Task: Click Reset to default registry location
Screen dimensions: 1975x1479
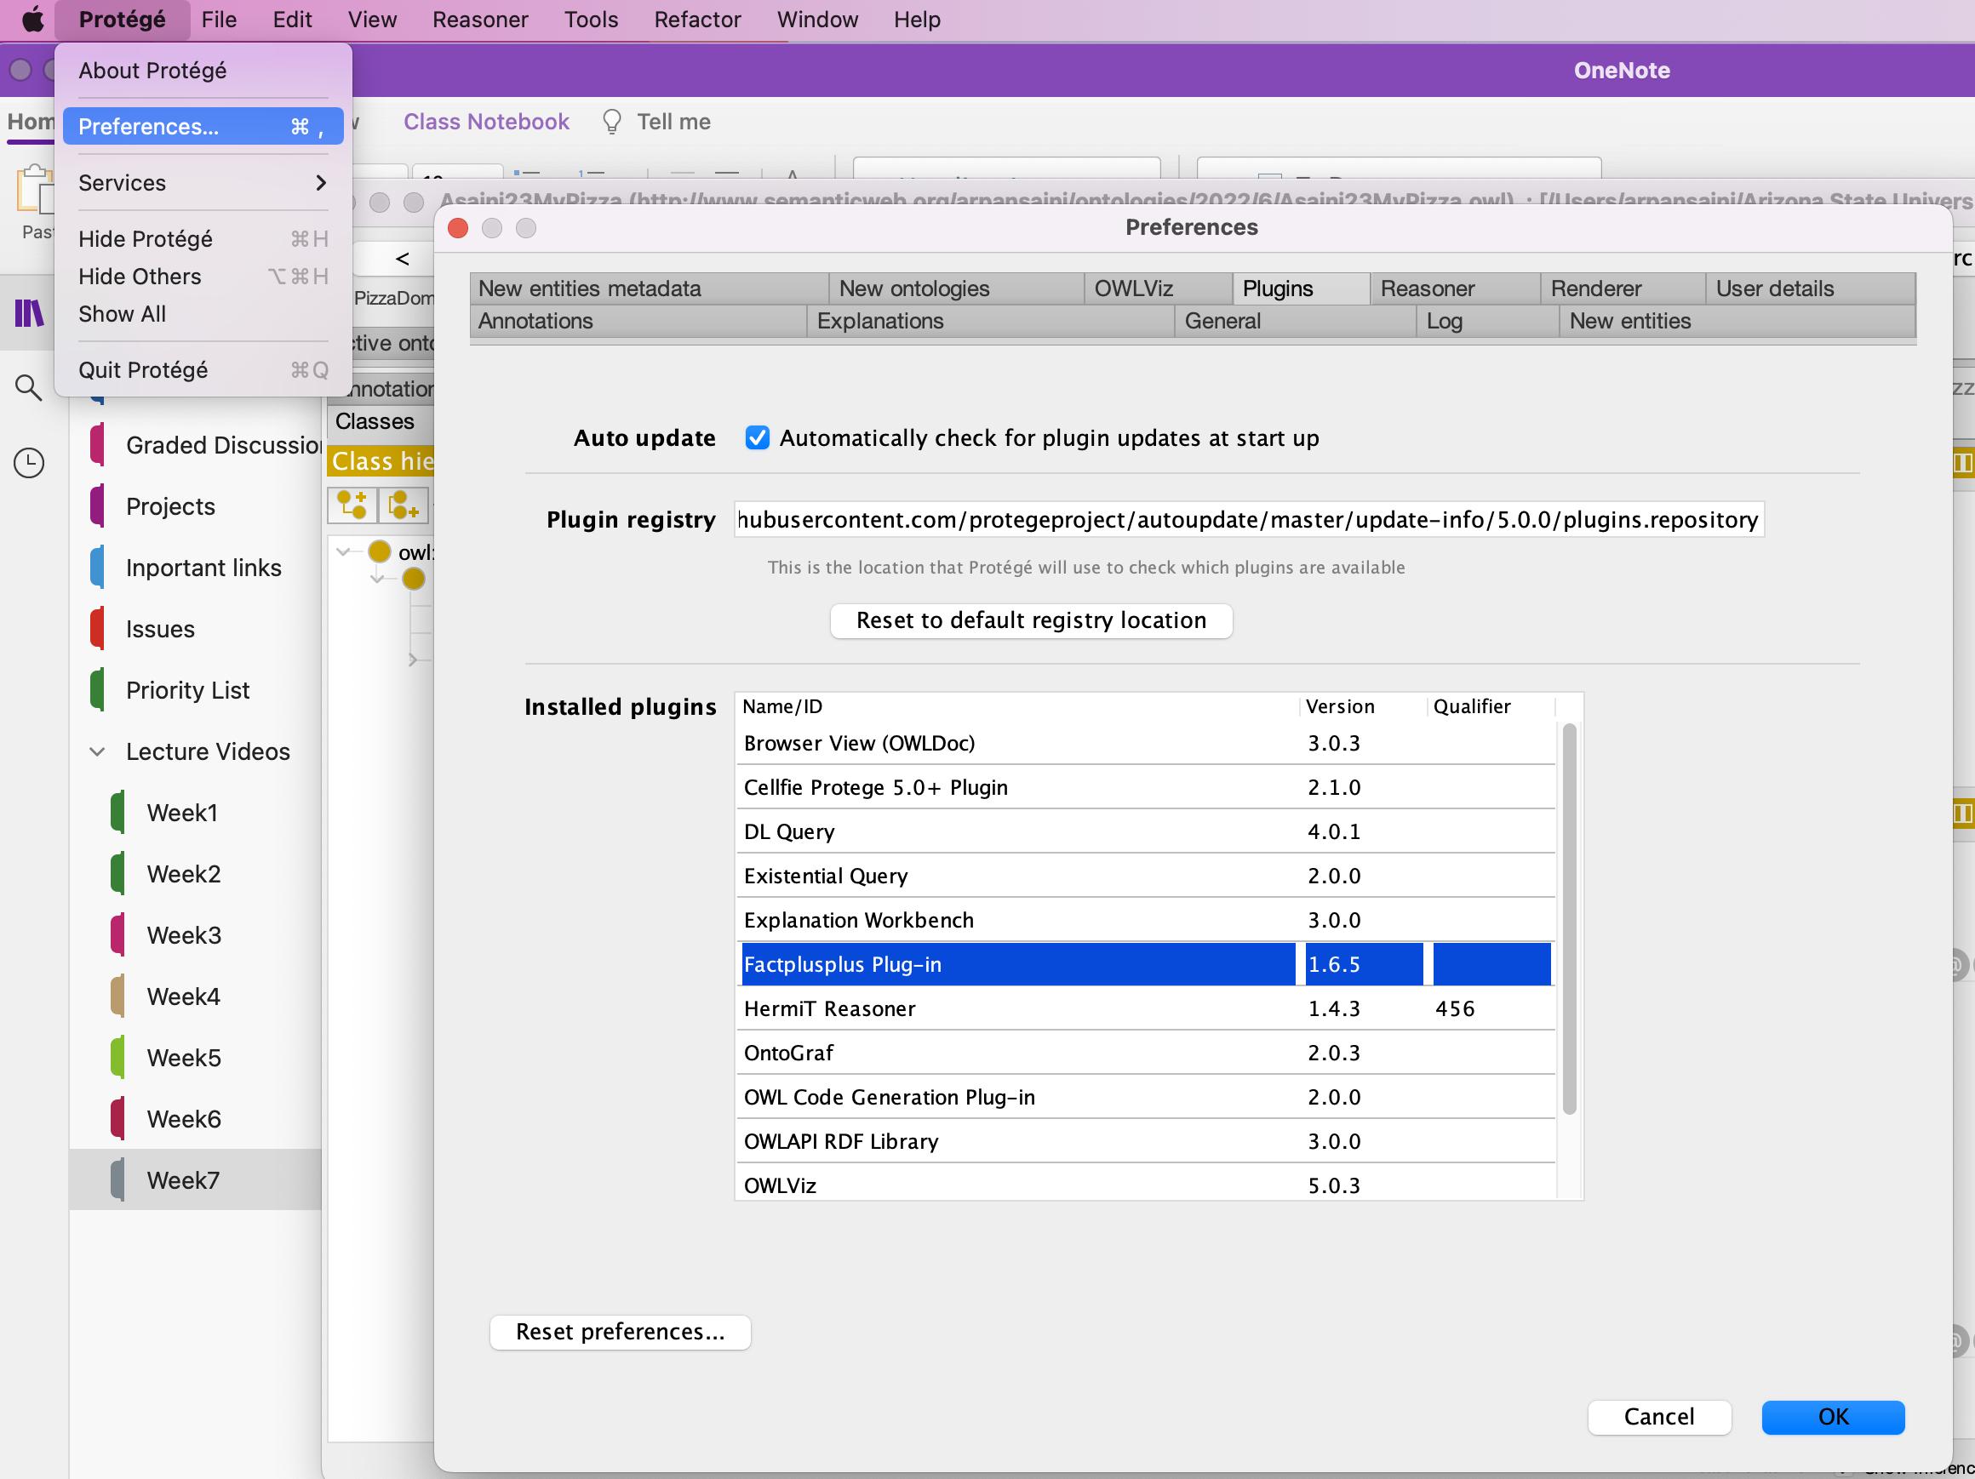Action: click(1030, 620)
